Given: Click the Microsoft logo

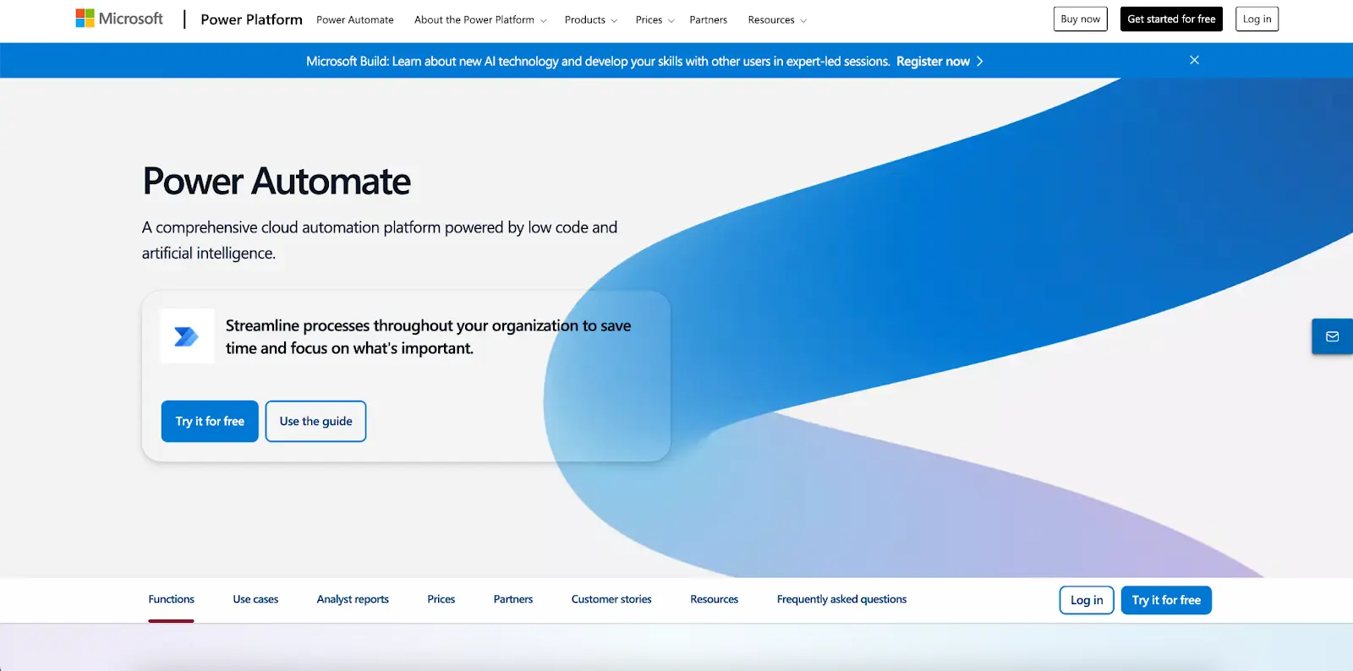Looking at the screenshot, I should pyautogui.click(x=119, y=19).
